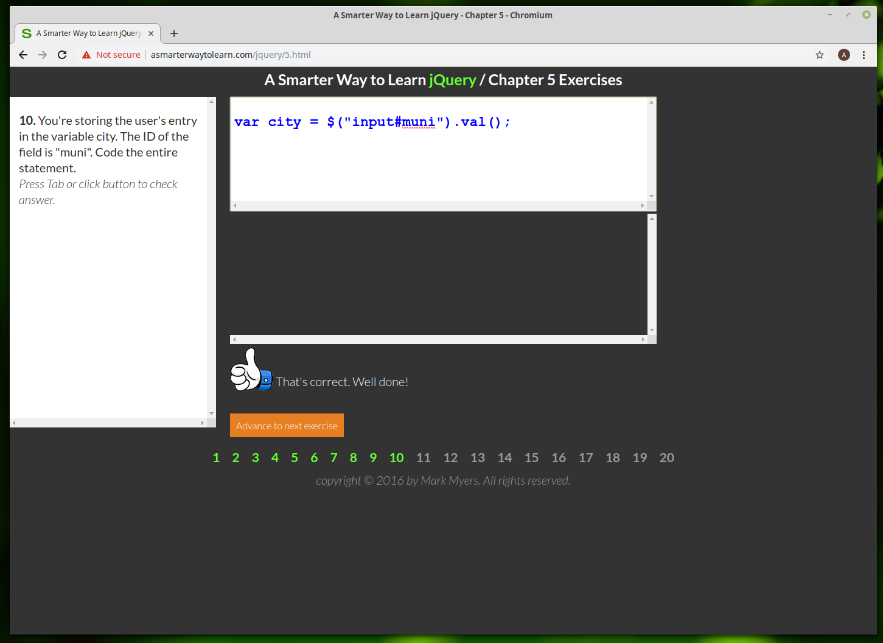Viewport: 883px width, 643px height.
Task: Click the code editor's scroll down arrow
Action: tap(651, 196)
